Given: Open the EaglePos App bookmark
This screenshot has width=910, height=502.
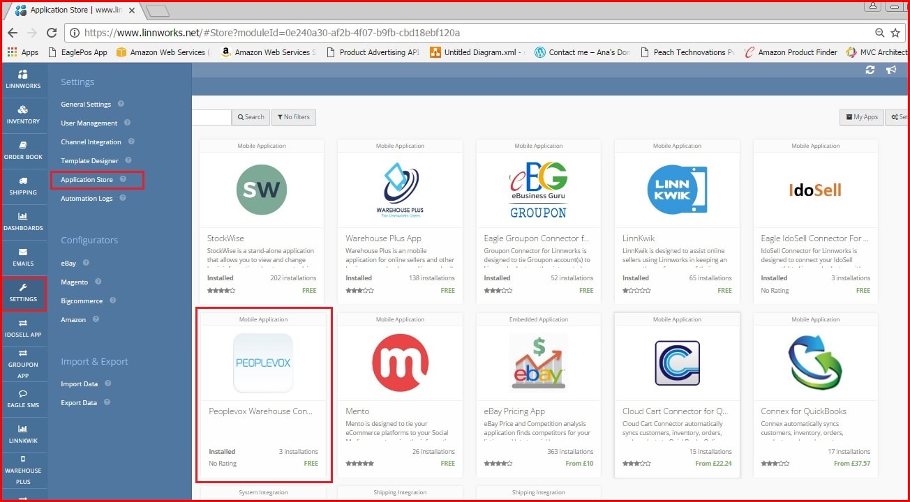Looking at the screenshot, I should [77, 52].
